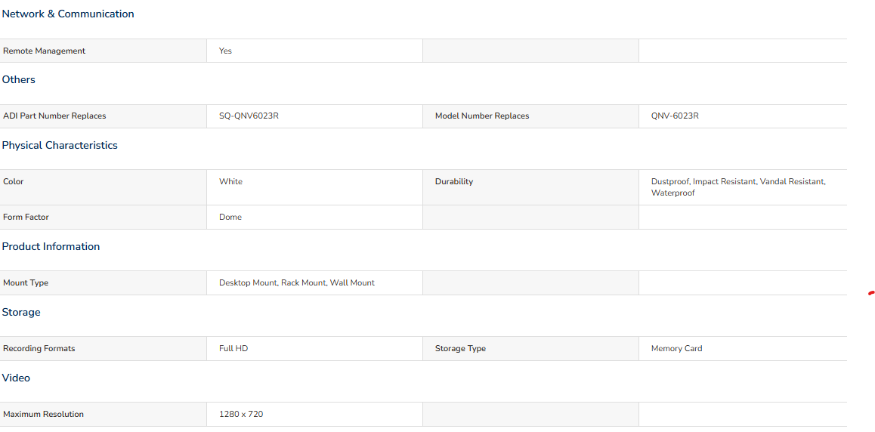Click the Model Number Replaces label

click(481, 116)
